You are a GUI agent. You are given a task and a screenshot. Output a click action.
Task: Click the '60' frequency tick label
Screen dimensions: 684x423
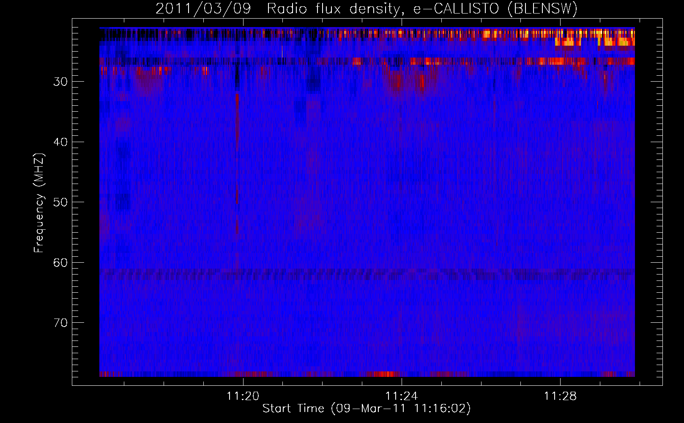[60, 263]
